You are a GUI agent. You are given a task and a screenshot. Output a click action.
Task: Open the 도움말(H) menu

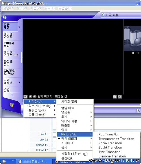65,8
